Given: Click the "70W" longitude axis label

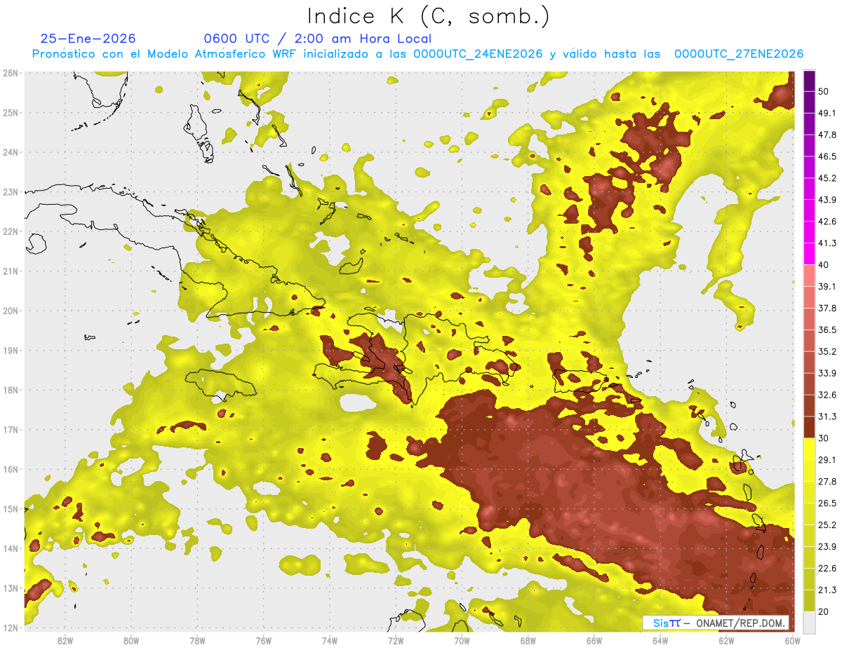Looking at the screenshot, I should click(462, 640).
